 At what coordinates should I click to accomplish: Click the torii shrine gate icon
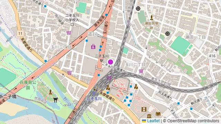tap(55, 100)
